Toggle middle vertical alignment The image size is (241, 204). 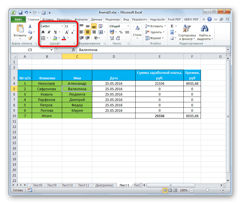[x=87, y=26]
